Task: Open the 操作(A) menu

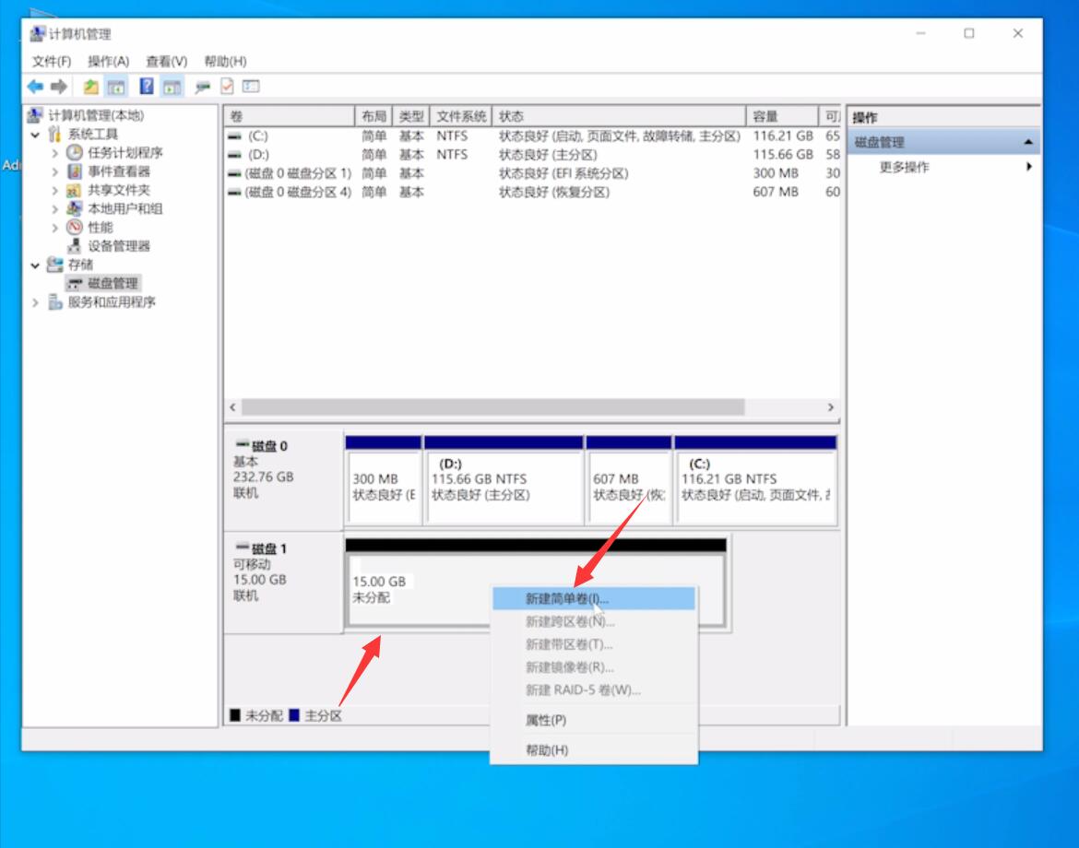Action: click(x=108, y=61)
